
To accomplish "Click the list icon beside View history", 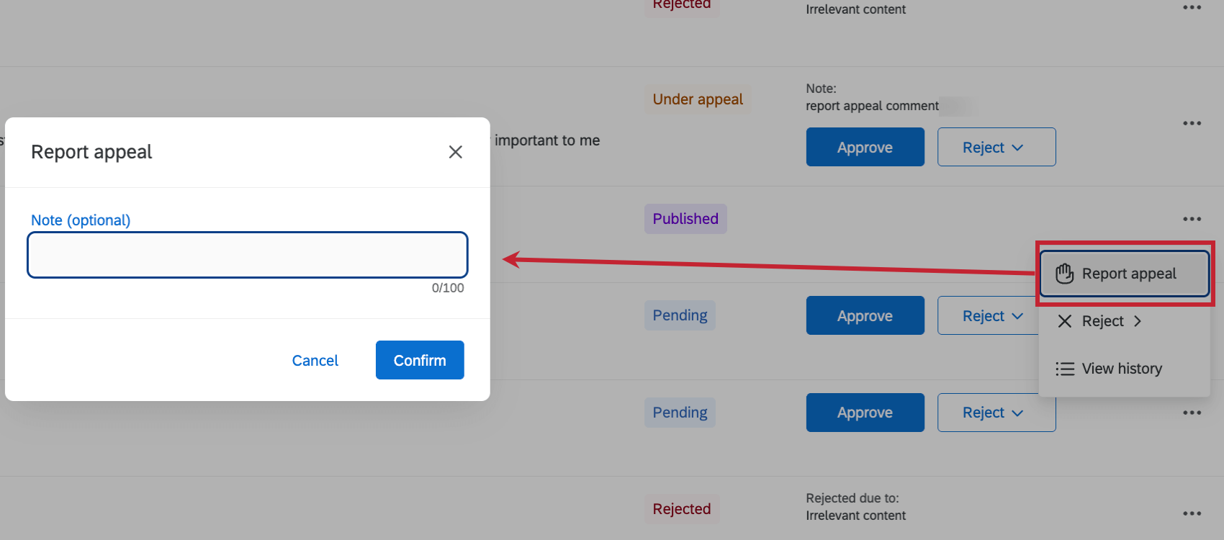I will point(1064,369).
